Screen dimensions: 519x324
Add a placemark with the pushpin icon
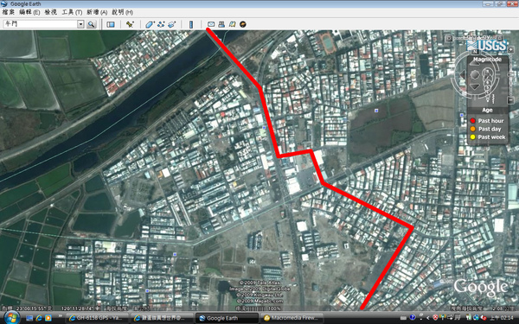[x=130, y=24]
